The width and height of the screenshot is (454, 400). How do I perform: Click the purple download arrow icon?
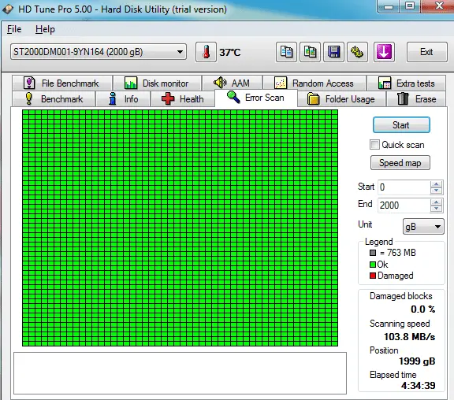pos(384,52)
